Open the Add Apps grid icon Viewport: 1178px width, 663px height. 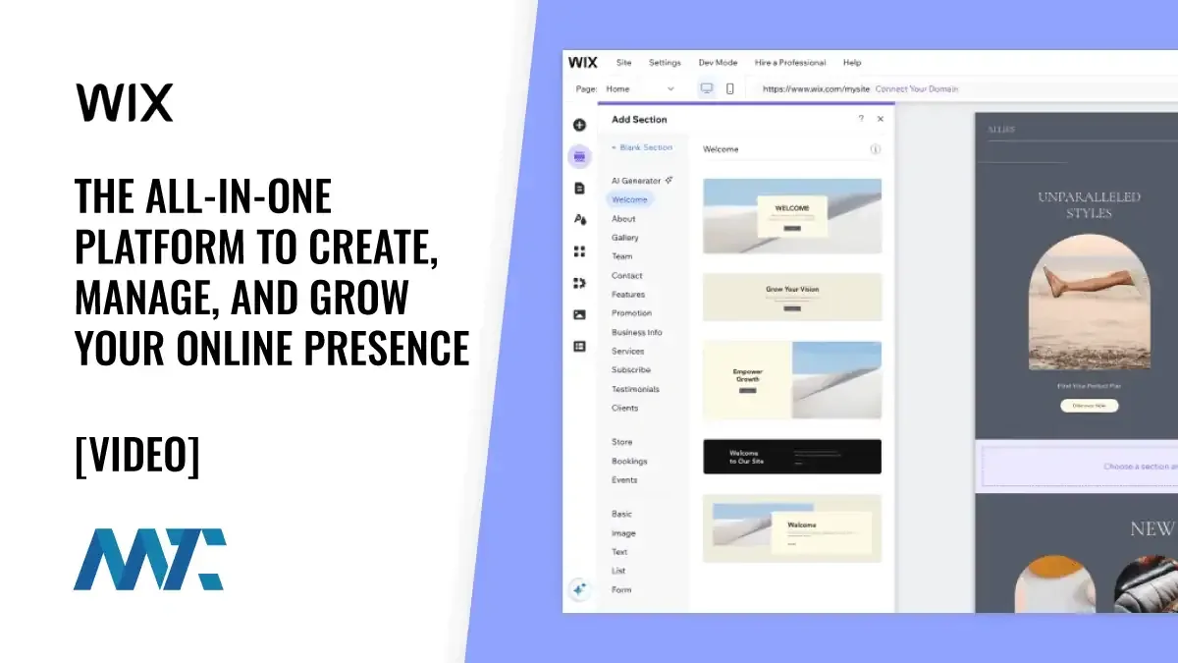click(x=579, y=251)
